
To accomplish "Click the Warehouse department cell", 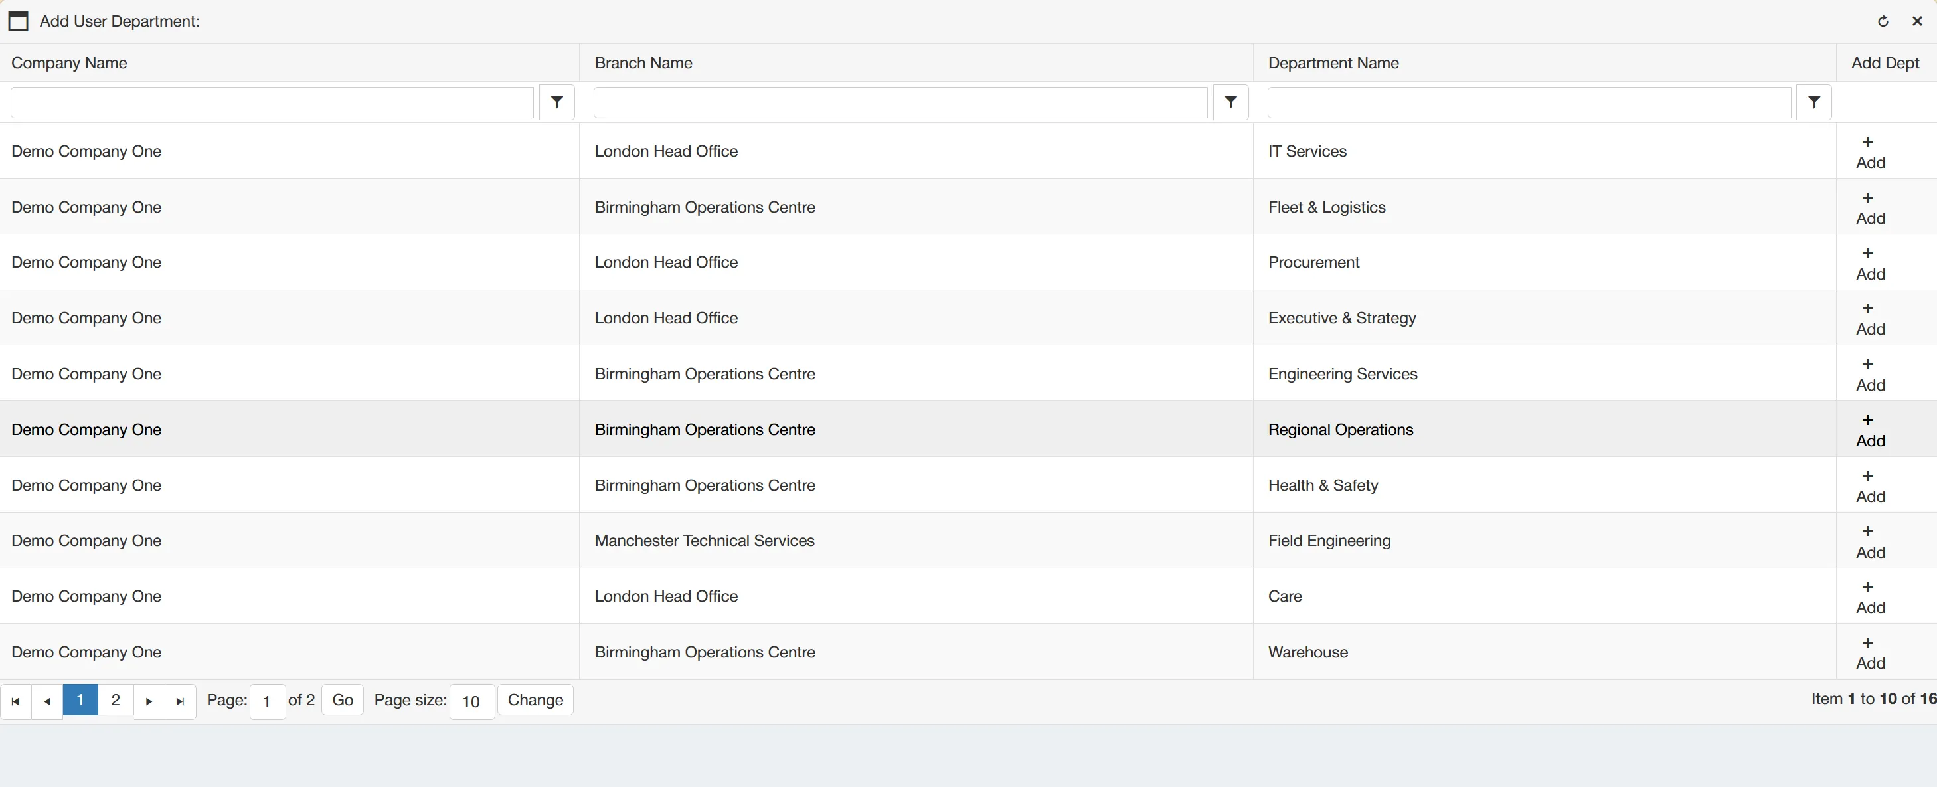I will tap(1545, 652).
